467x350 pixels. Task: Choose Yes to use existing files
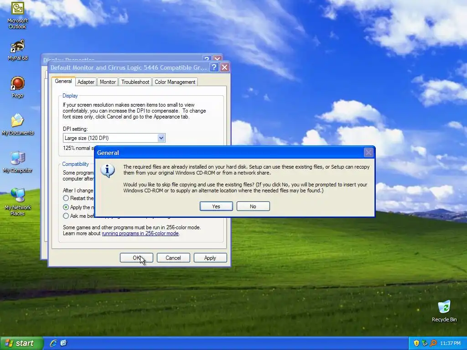click(x=216, y=206)
